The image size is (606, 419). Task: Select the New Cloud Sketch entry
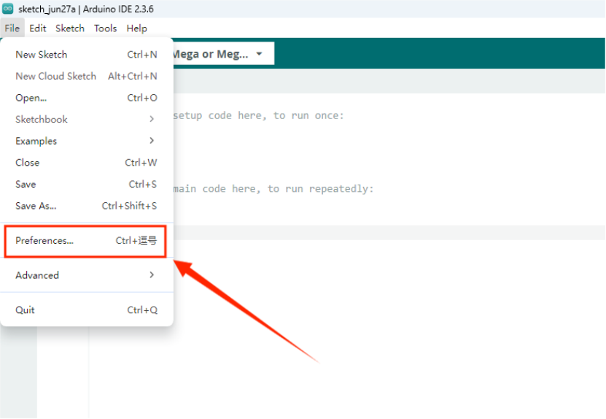tap(56, 76)
